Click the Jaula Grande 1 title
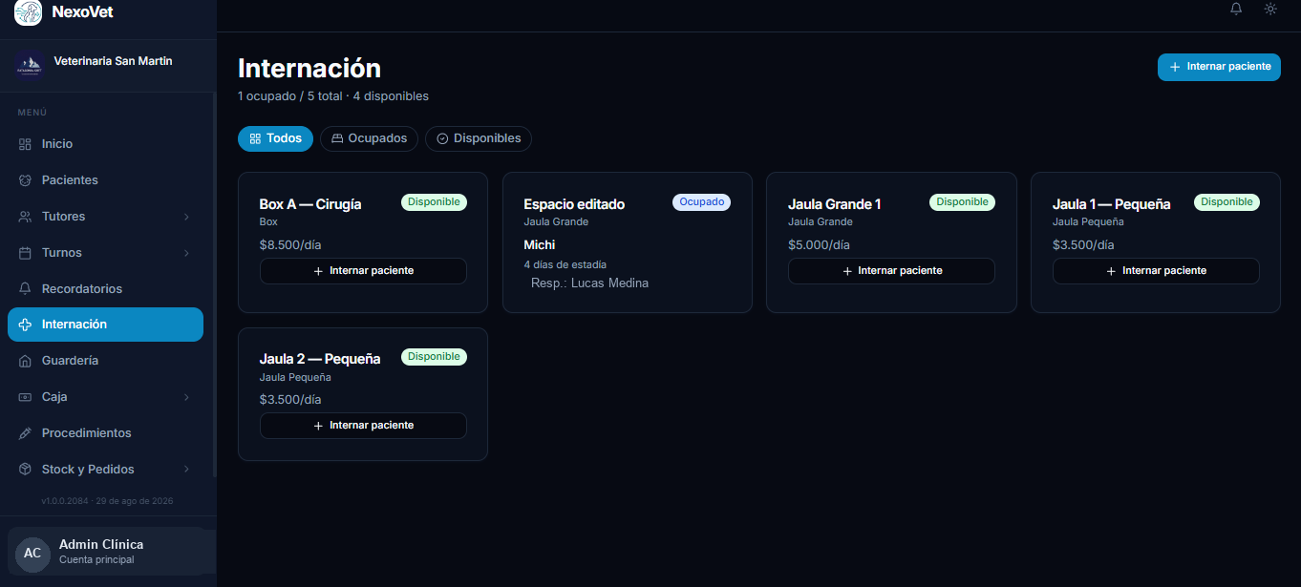1301x587 pixels. (835, 204)
